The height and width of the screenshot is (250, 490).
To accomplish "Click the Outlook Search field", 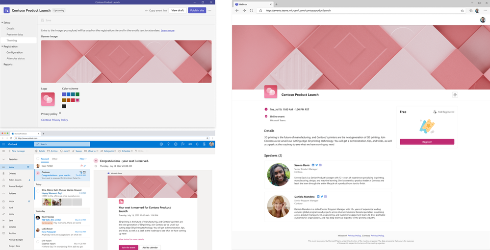I will click(62, 144).
